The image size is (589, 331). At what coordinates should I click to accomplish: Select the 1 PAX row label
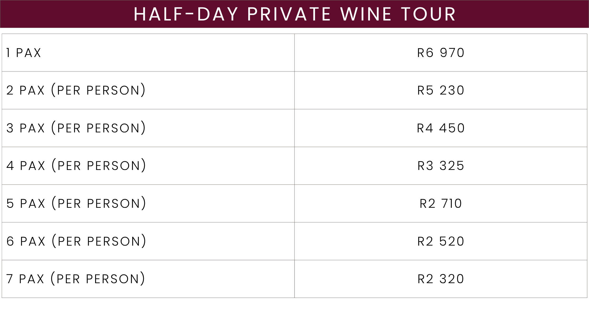click(24, 53)
